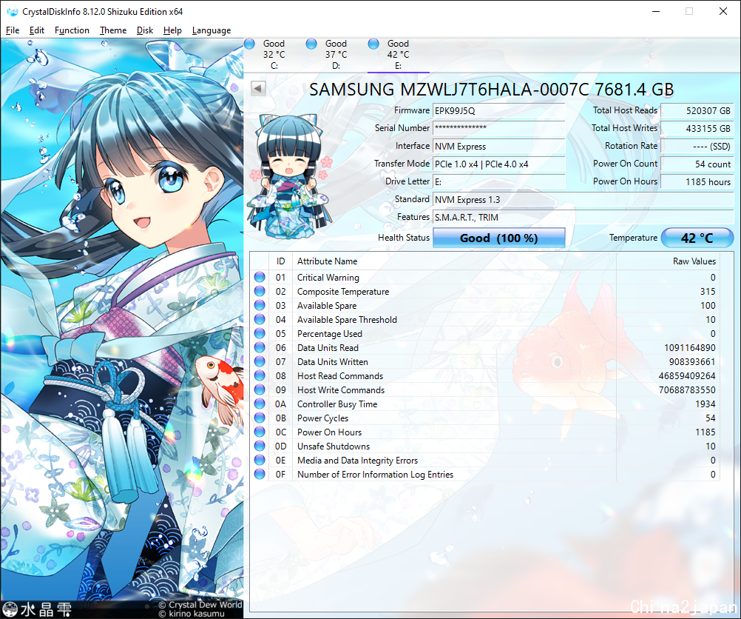Click the Rotation Rate value field

point(697,146)
